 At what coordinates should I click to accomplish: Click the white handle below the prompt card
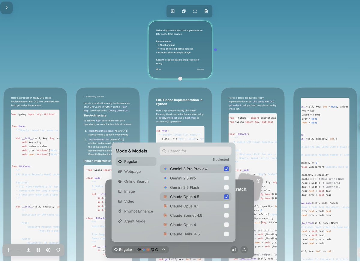[180, 79]
